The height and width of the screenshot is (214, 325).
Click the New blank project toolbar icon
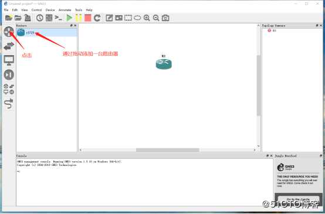[x=9, y=18]
